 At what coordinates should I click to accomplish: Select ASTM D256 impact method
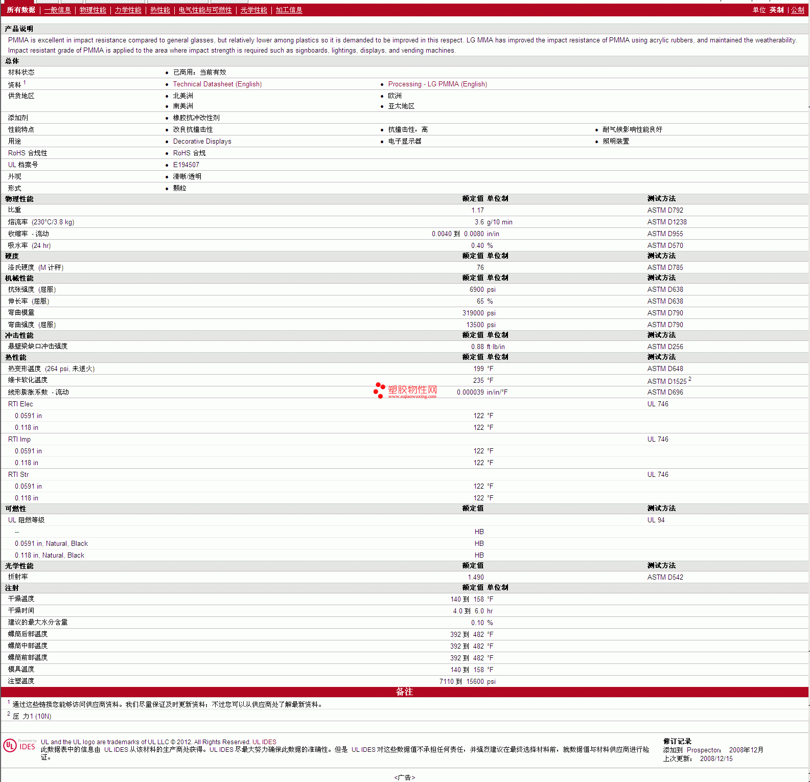pos(665,347)
